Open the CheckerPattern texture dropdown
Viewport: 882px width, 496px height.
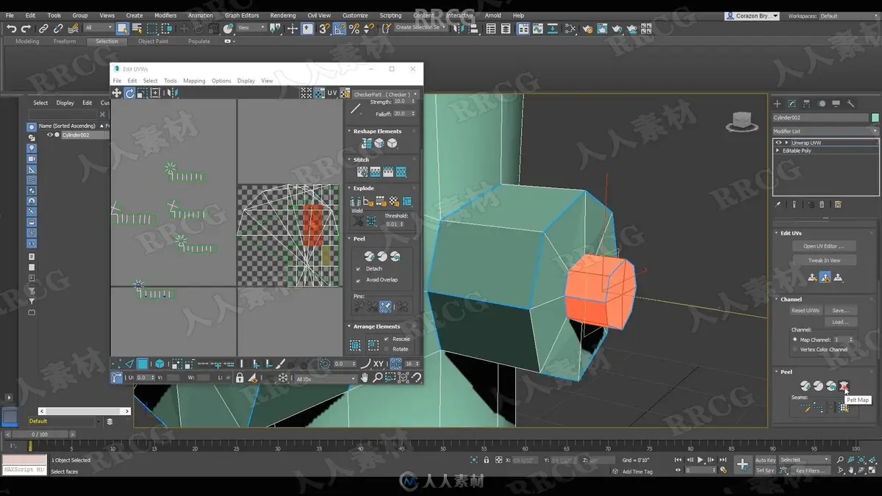385,94
